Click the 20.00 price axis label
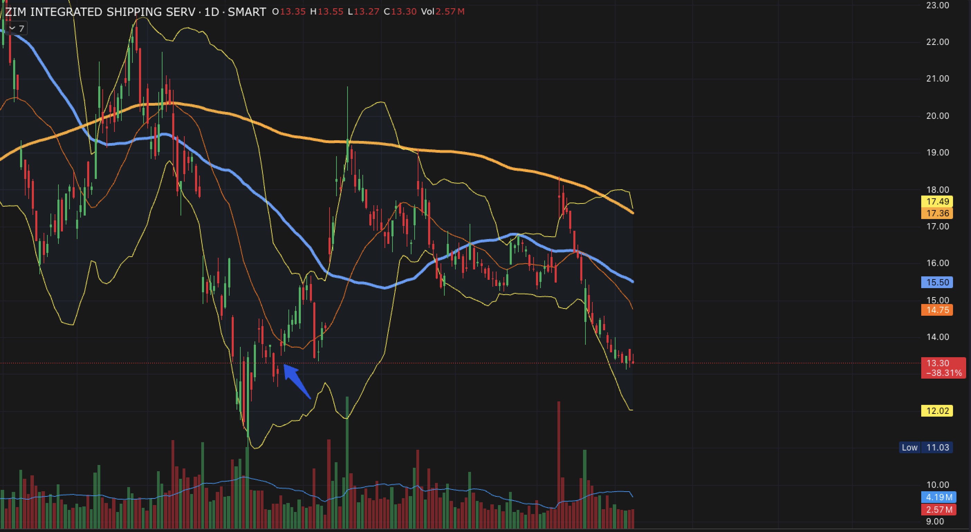The height and width of the screenshot is (532, 971). point(937,116)
